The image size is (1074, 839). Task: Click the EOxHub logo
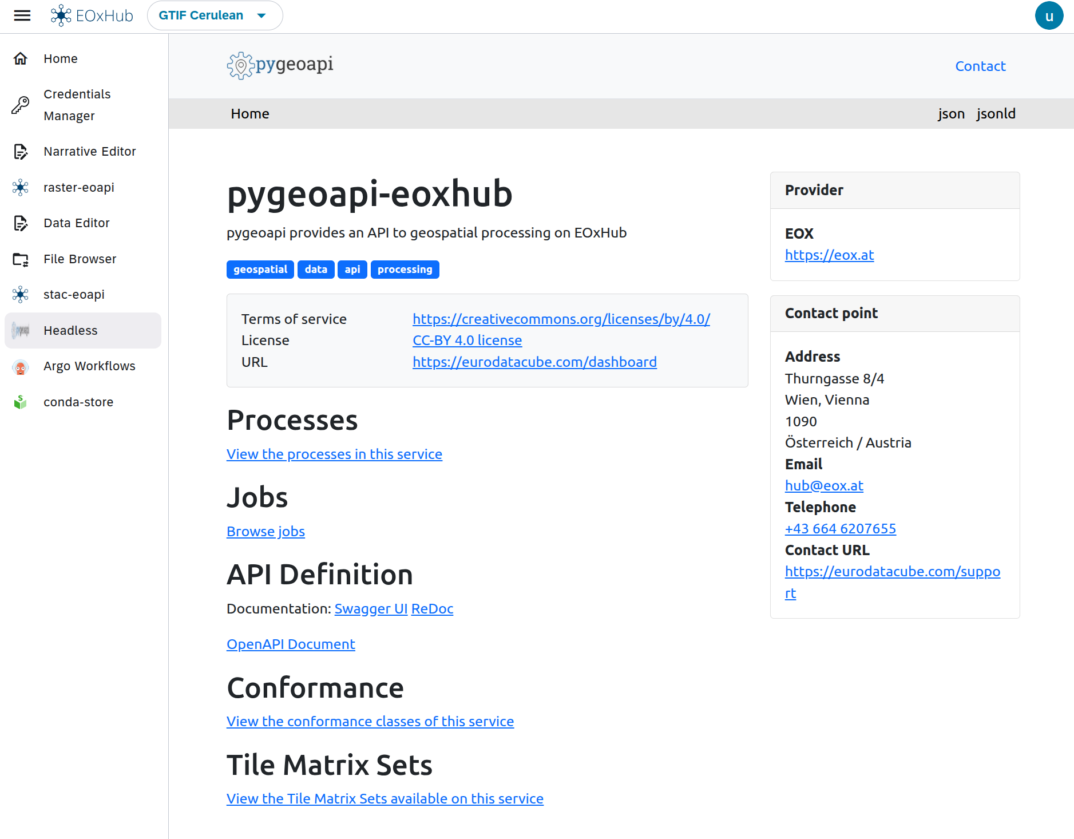coord(92,15)
